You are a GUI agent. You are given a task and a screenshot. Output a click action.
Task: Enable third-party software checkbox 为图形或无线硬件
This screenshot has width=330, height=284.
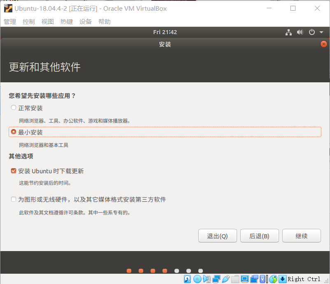[x=14, y=199]
